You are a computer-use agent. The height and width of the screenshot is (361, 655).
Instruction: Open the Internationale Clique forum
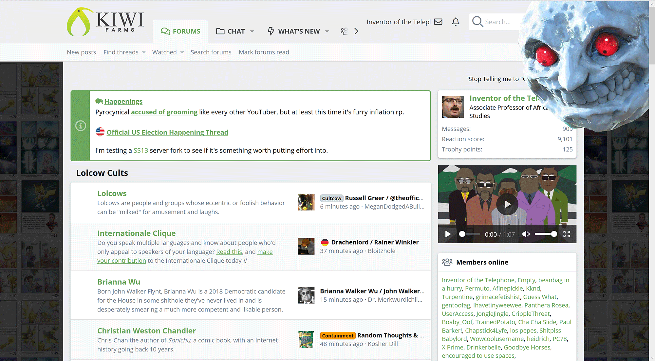click(x=137, y=233)
